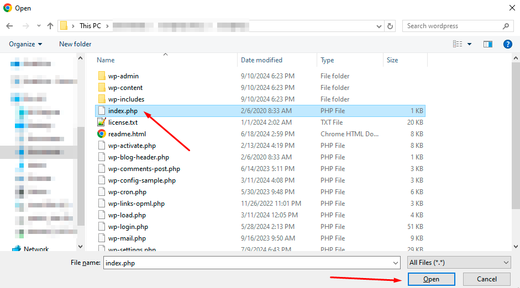Click the file list scroll down arrow
The width and height of the screenshot is (520, 288).
point(516,246)
